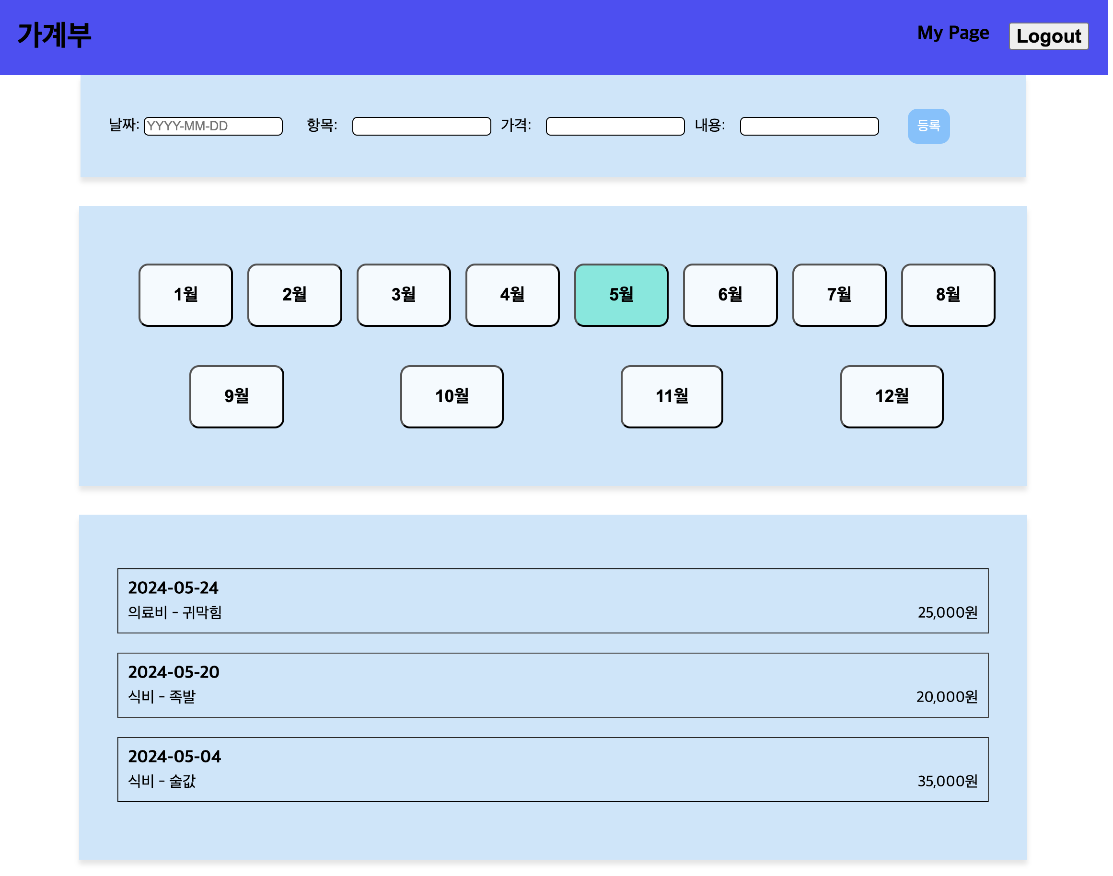Screen dimensions: 1113x876
Task: Select the 1월 month tab
Action: (x=186, y=296)
